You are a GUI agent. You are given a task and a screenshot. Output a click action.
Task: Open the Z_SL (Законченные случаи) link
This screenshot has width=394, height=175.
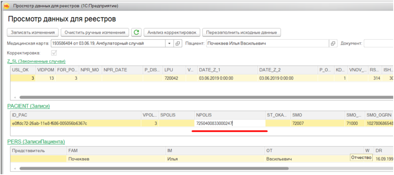(x=37, y=61)
